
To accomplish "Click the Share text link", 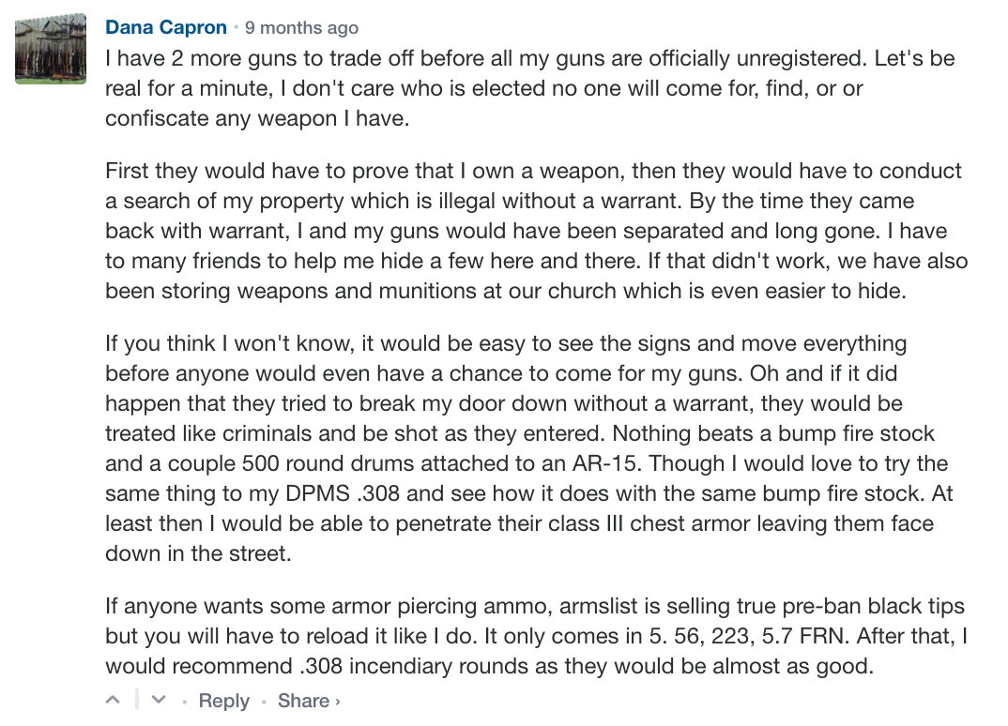I will 302,701.
